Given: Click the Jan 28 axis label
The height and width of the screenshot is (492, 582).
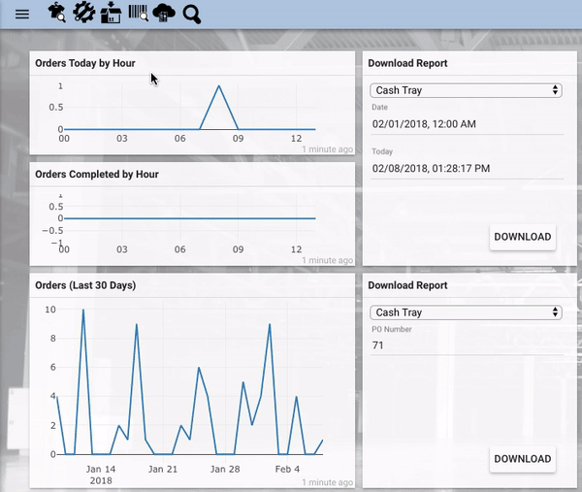Looking at the screenshot, I should 225,469.
